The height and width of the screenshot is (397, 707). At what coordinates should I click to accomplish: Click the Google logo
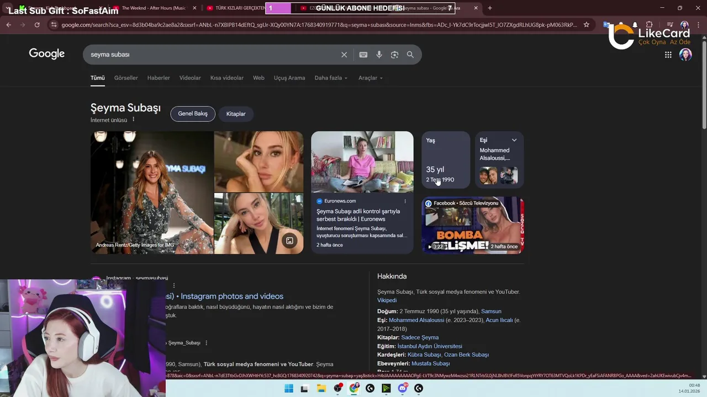(47, 54)
